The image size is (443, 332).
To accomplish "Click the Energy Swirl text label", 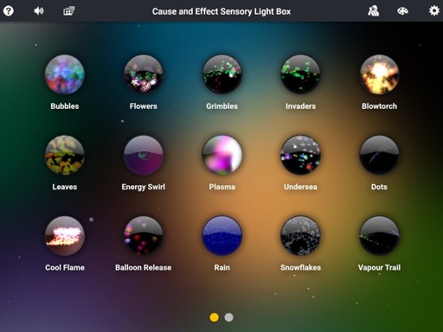I will tap(144, 187).
